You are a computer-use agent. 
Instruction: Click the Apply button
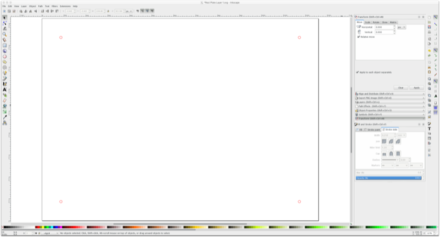click(x=417, y=88)
